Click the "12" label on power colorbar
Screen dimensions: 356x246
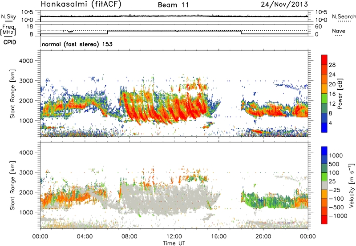point(332,104)
